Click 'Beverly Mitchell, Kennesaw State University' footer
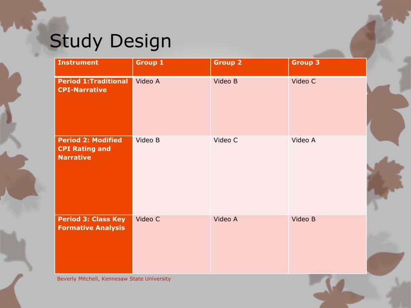Viewport: 411px width, 308px height. pos(114,279)
